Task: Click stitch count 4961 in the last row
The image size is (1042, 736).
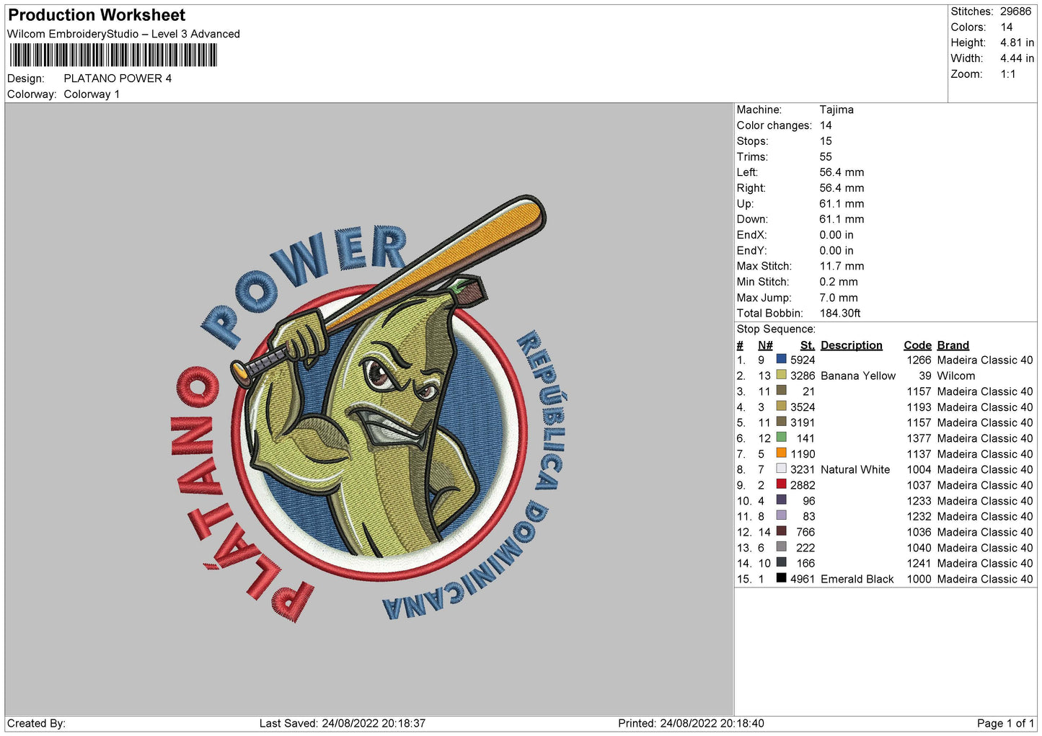Action: (803, 579)
